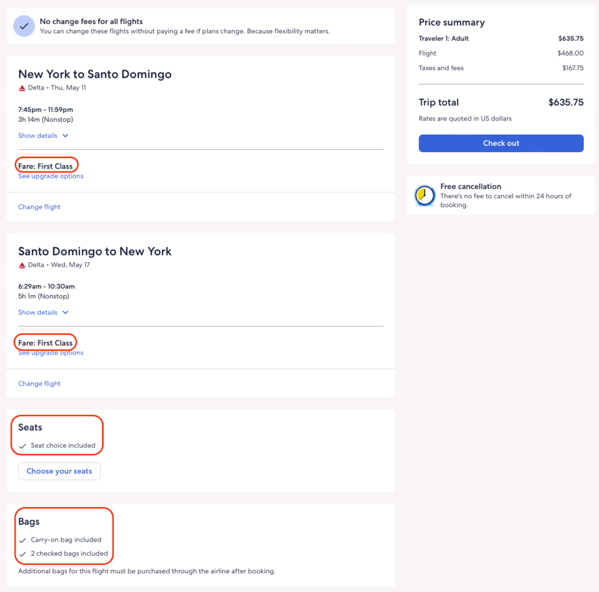The height and width of the screenshot is (592, 599).
Task: Click the blue checkmark circle icon
Action: [x=24, y=26]
